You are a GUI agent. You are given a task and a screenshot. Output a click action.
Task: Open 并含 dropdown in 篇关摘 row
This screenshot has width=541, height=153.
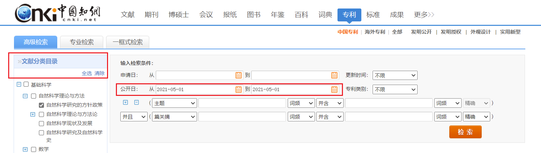click(x=330, y=117)
